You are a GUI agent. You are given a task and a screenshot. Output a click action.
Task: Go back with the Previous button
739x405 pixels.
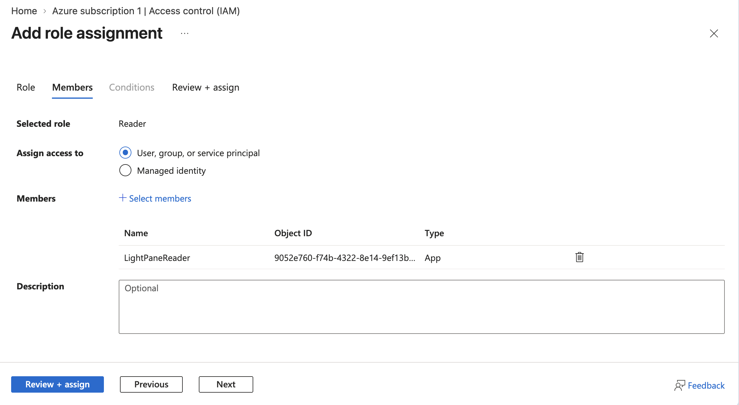151,384
